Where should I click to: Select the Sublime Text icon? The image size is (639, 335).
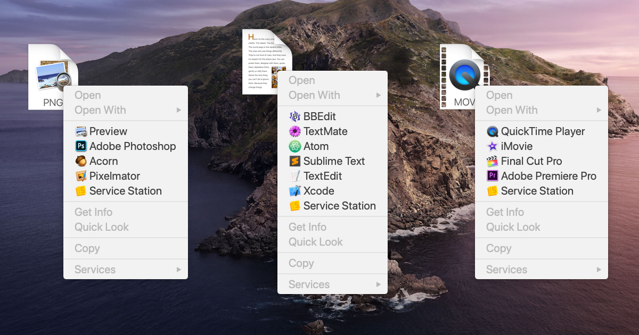pos(295,161)
